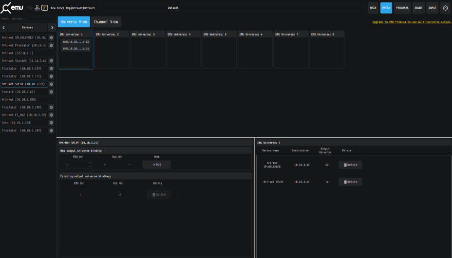Delete existing binding with Out Uni 16

coord(159,195)
